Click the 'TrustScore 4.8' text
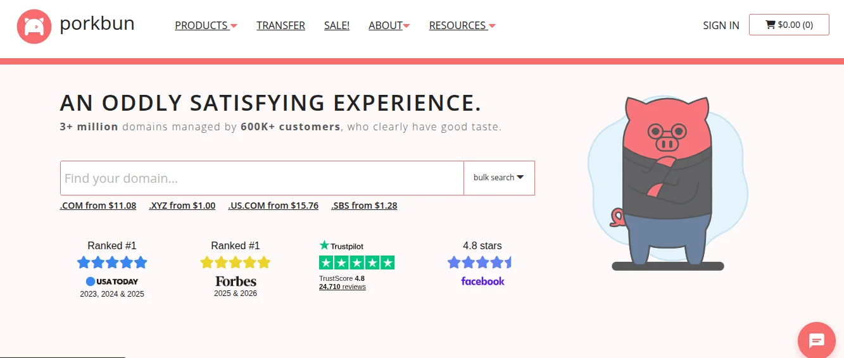 [342, 278]
